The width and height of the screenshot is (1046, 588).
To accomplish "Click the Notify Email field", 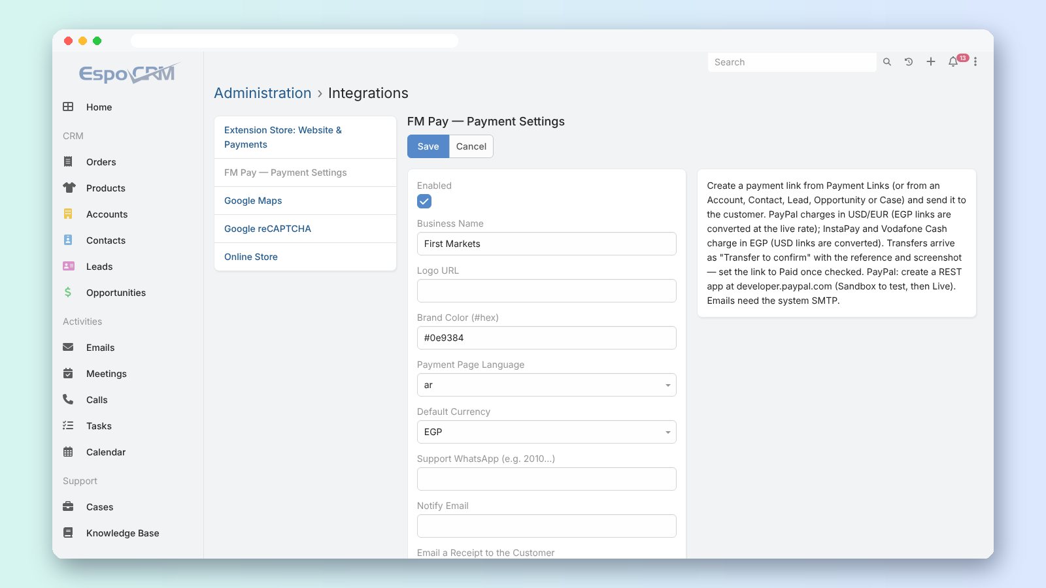I will point(547,526).
